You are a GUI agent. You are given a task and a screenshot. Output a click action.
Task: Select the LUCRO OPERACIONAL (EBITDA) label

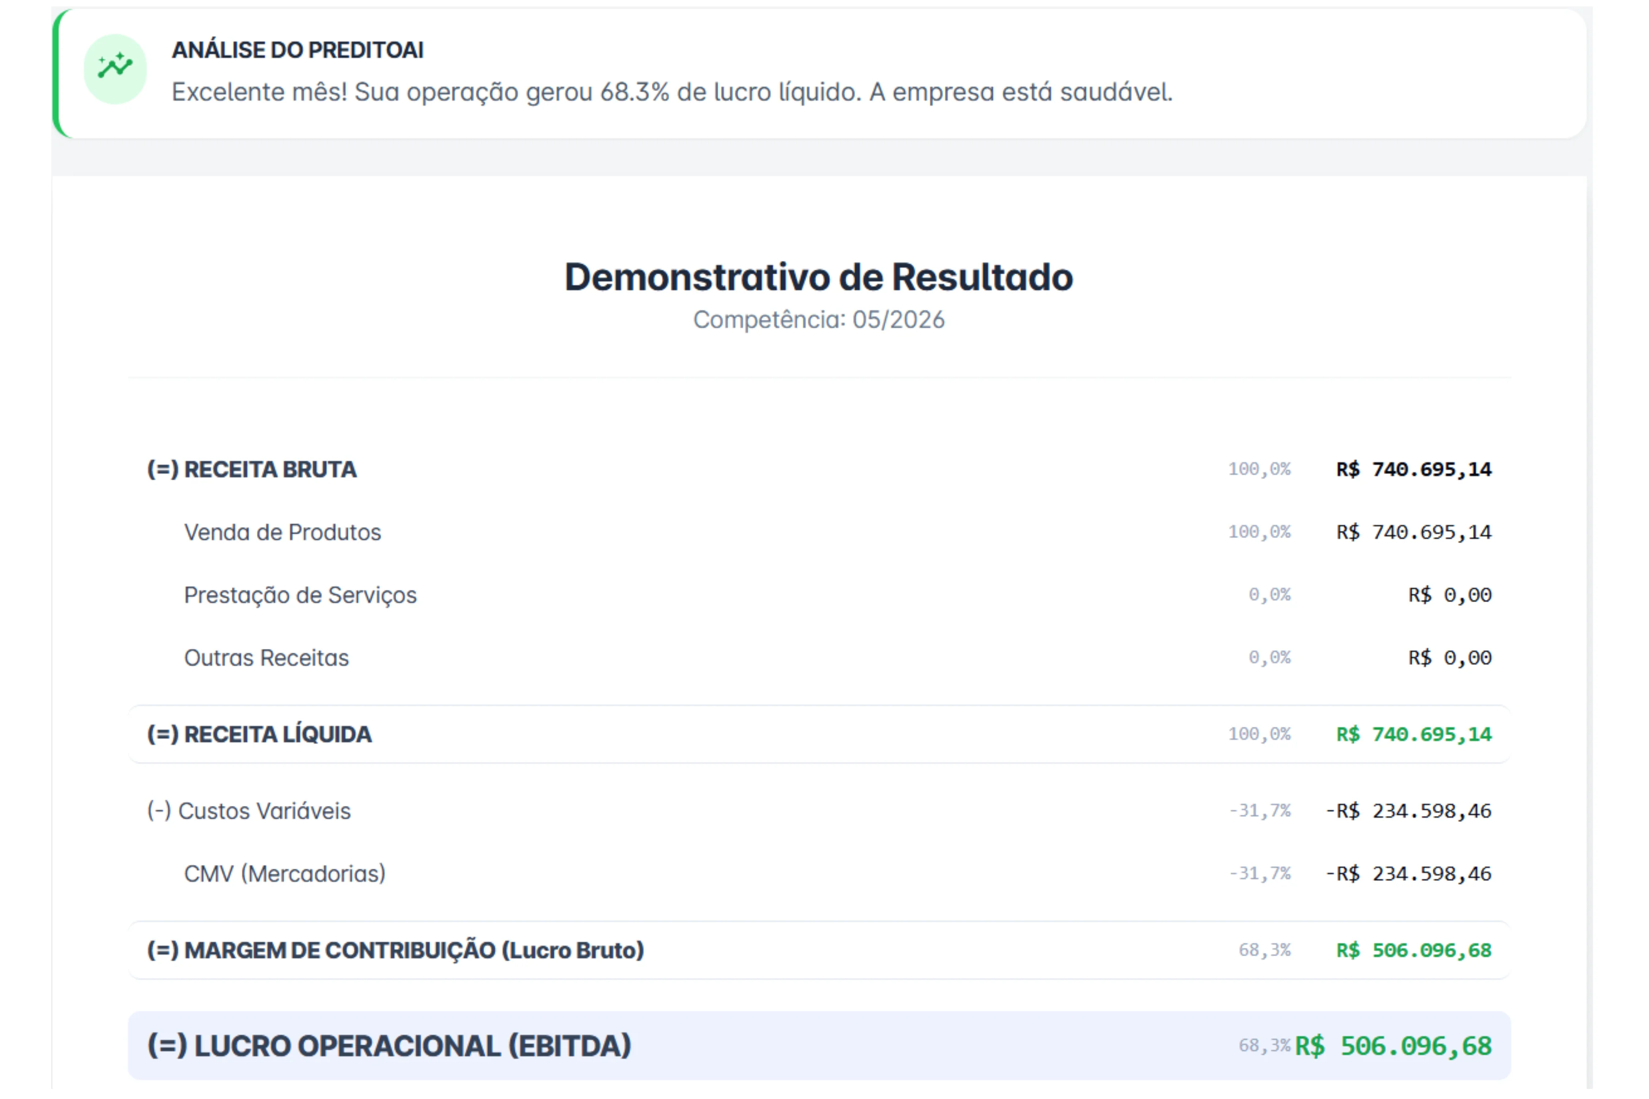click(x=389, y=1046)
